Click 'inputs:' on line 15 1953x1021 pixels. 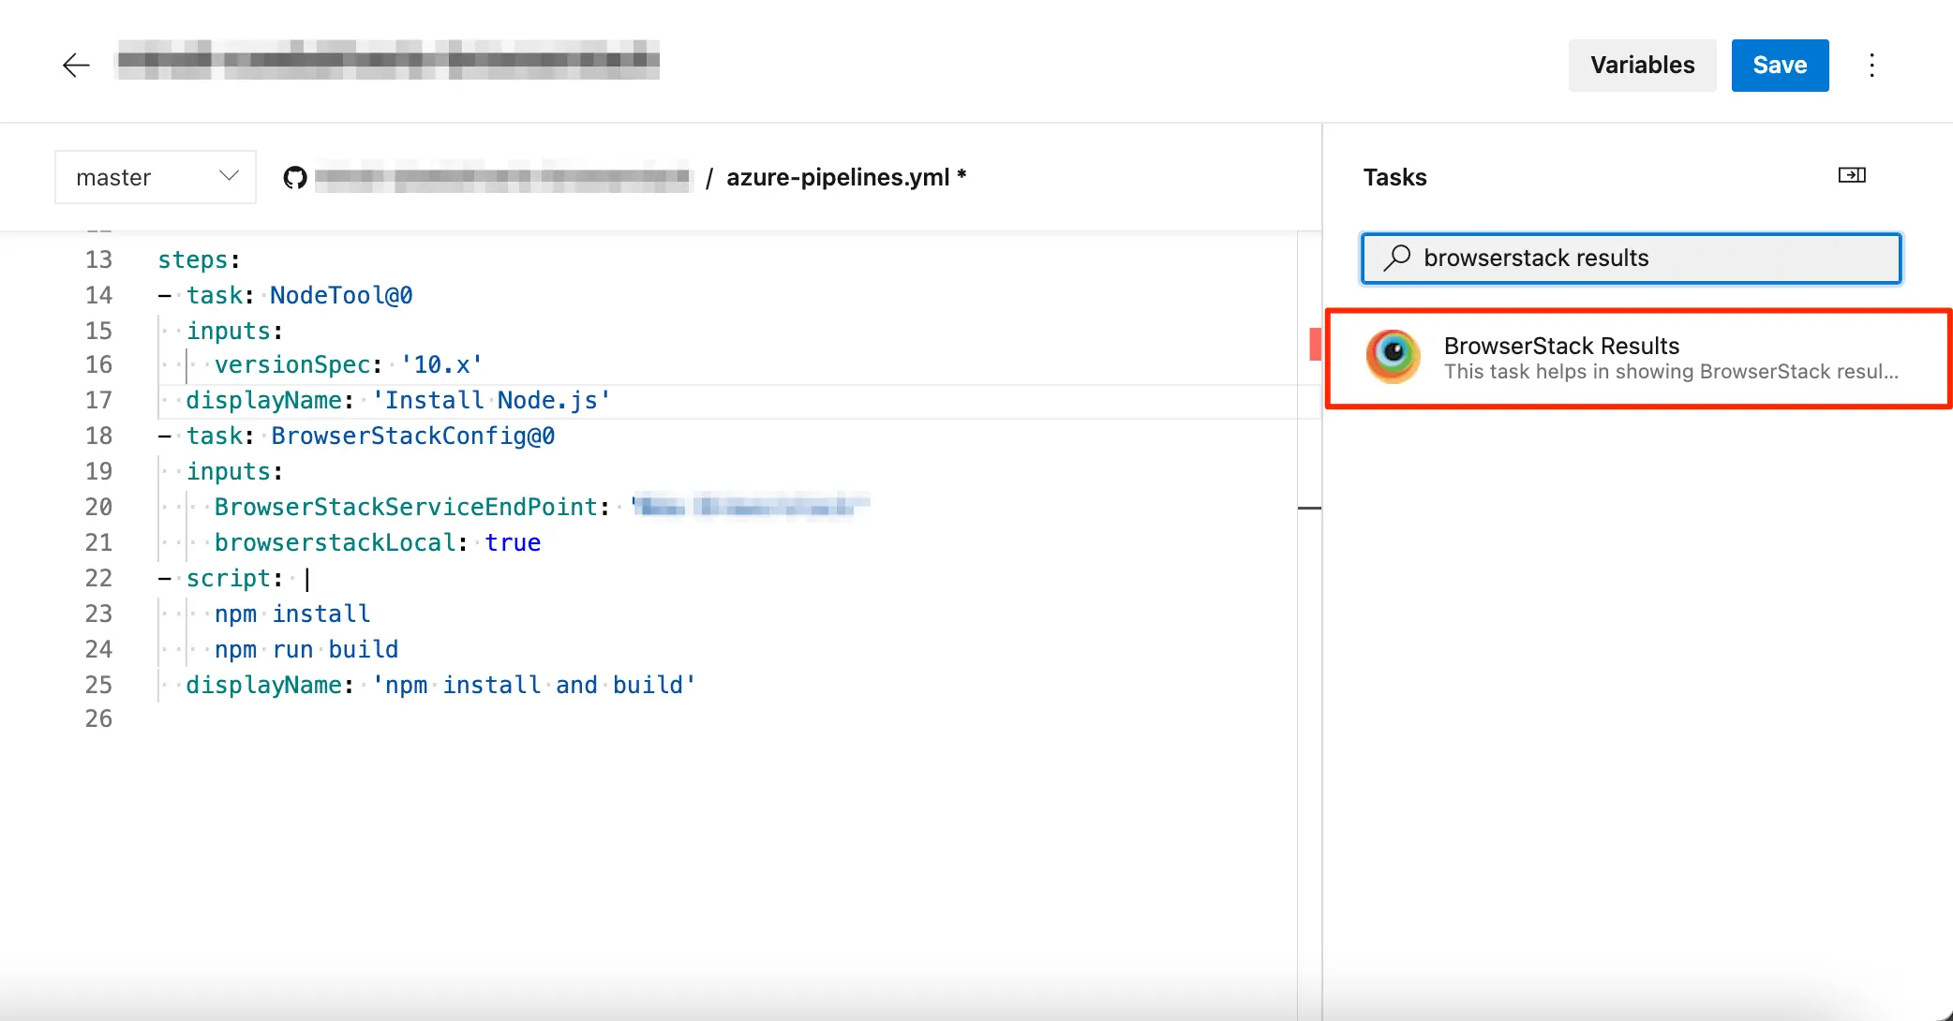[x=234, y=331]
